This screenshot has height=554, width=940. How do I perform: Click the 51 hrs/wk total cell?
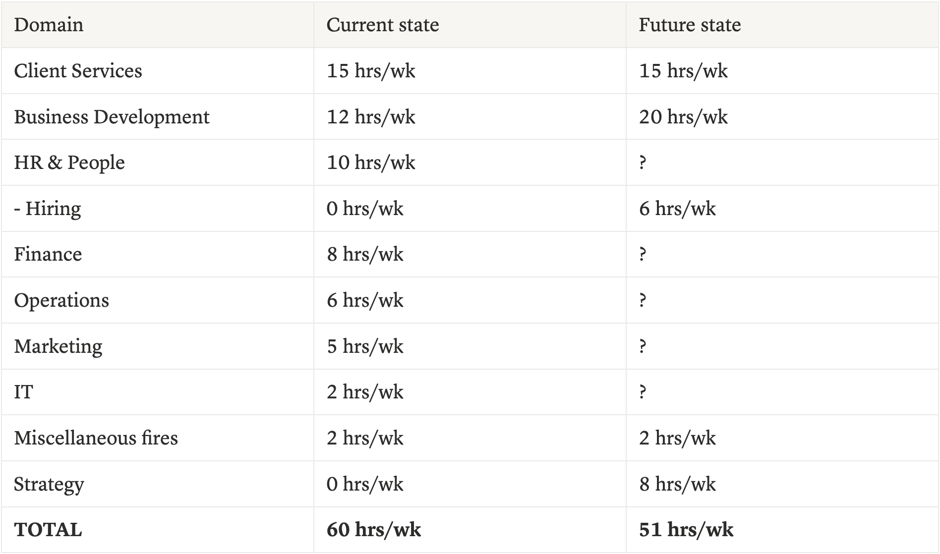point(686,530)
